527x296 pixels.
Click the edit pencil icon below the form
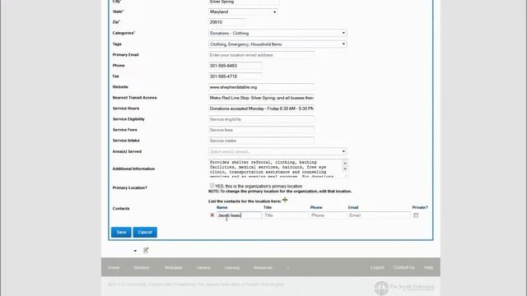pyautogui.click(x=146, y=250)
